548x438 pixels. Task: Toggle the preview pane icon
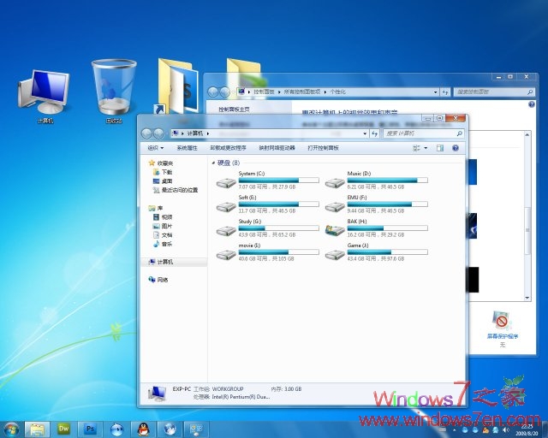pyautogui.click(x=440, y=148)
